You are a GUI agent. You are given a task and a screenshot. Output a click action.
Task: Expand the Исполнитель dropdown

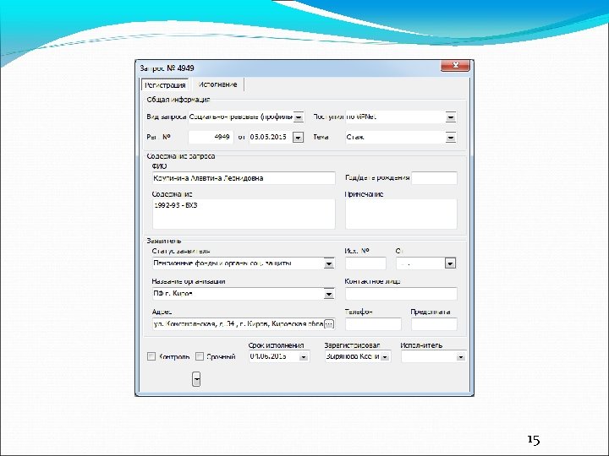[x=461, y=356]
